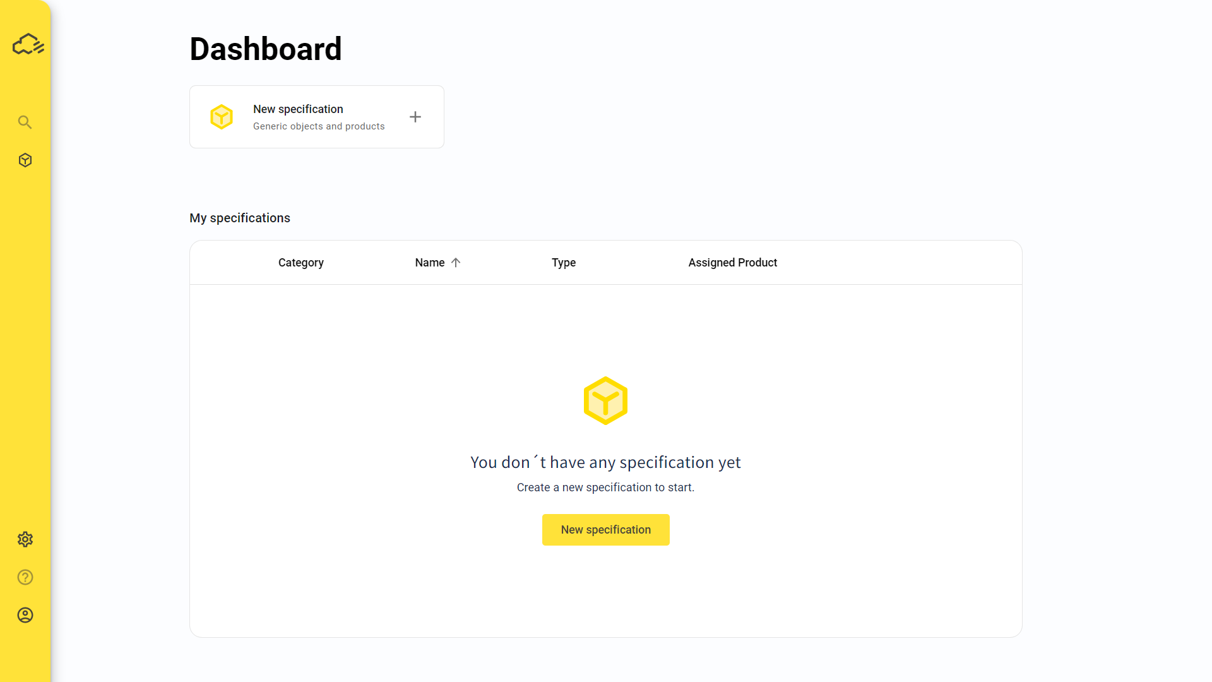
Task: Open settings gear in sidebar
Action: (25, 539)
